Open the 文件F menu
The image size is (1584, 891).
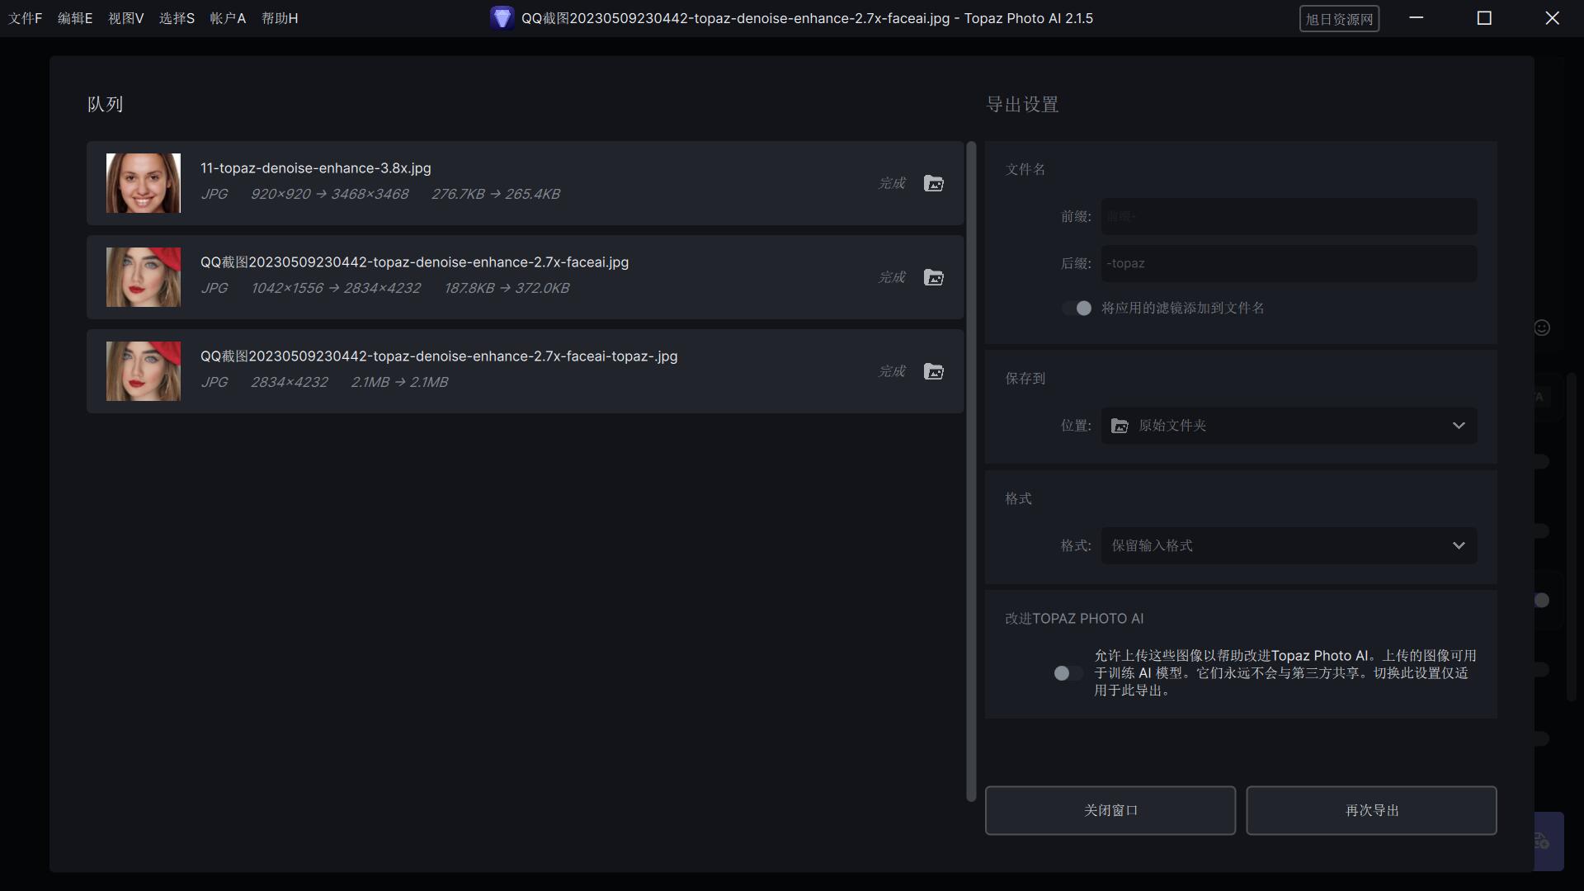[x=25, y=18]
